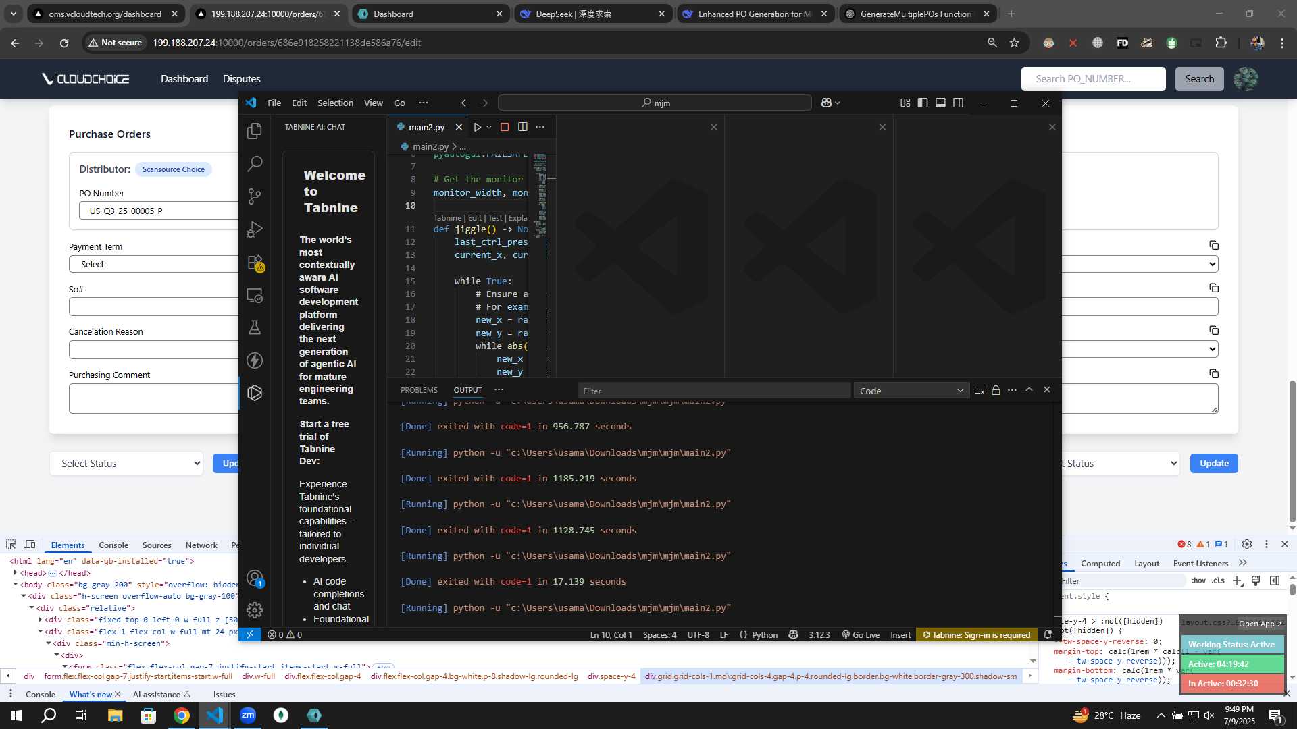The height and width of the screenshot is (729, 1297).
Task: Open Copilot chat icon in title bar
Action: [826, 103]
